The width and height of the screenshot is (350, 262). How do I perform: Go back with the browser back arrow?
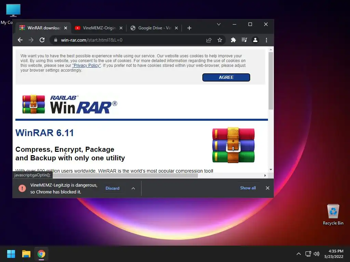click(x=20, y=40)
